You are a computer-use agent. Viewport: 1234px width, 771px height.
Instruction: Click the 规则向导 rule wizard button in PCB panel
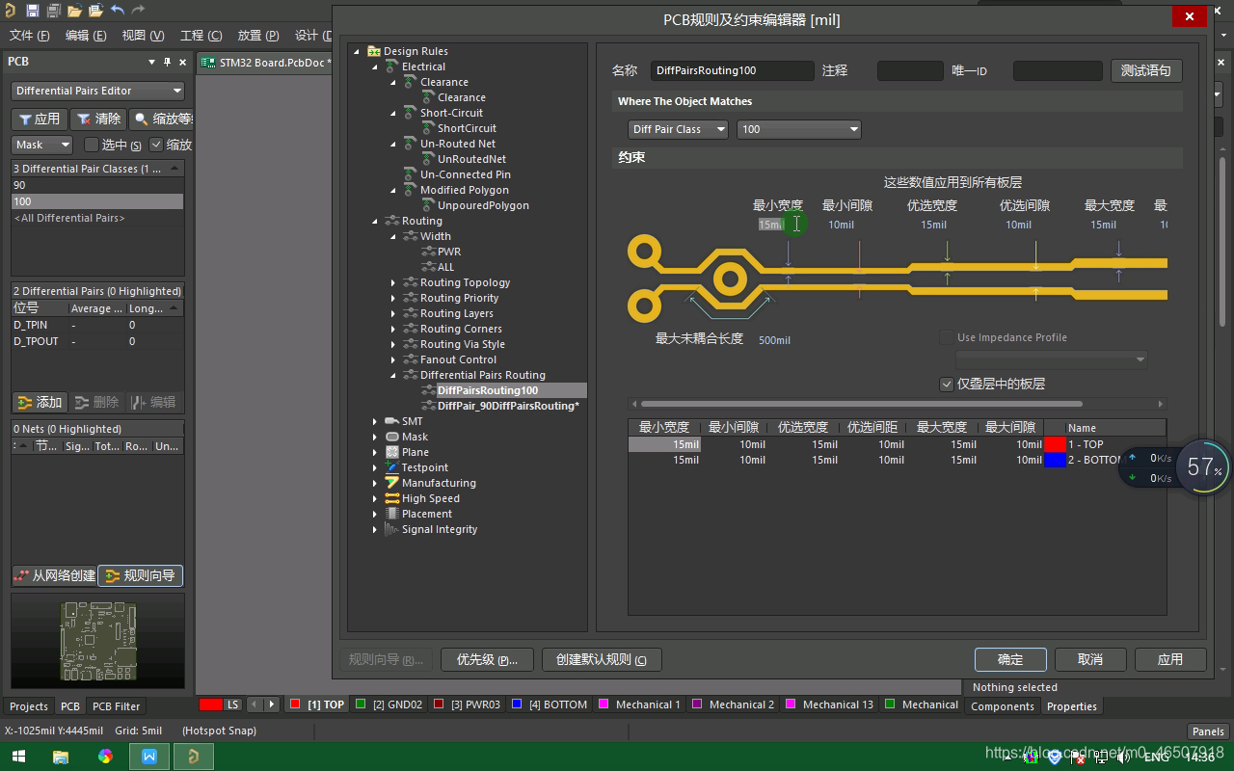point(141,575)
